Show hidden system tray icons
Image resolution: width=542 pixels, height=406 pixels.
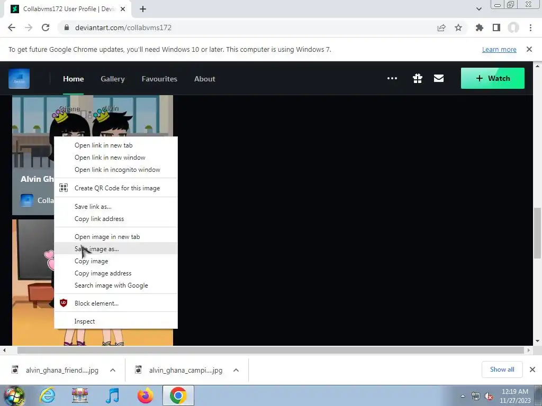tap(463, 396)
